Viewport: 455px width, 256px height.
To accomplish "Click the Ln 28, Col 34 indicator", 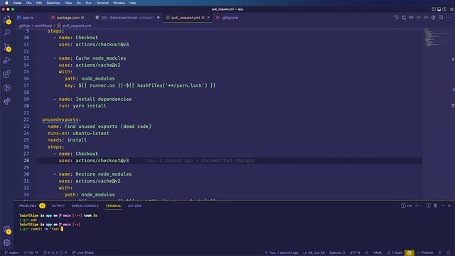I will pos(314,253).
